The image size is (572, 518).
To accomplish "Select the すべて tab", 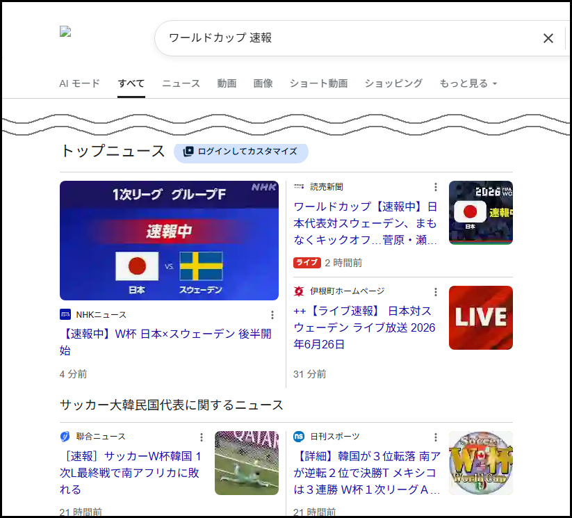I will [x=131, y=83].
